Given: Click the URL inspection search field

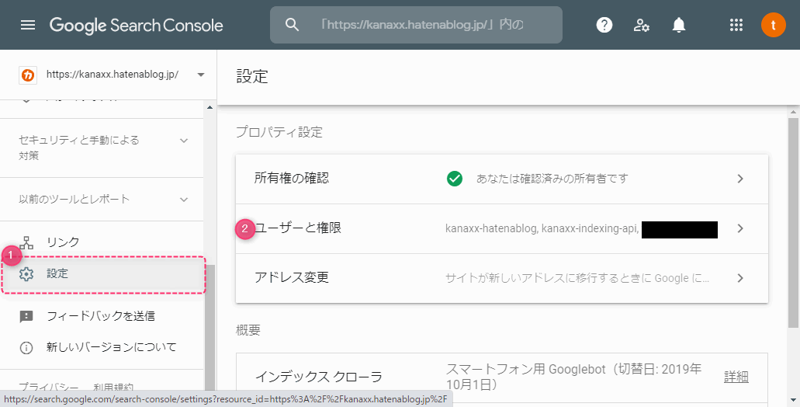Looking at the screenshot, I should 416,25.
